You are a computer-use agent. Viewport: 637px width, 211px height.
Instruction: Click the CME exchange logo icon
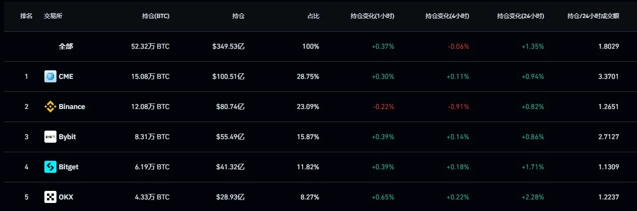point(50,76)
